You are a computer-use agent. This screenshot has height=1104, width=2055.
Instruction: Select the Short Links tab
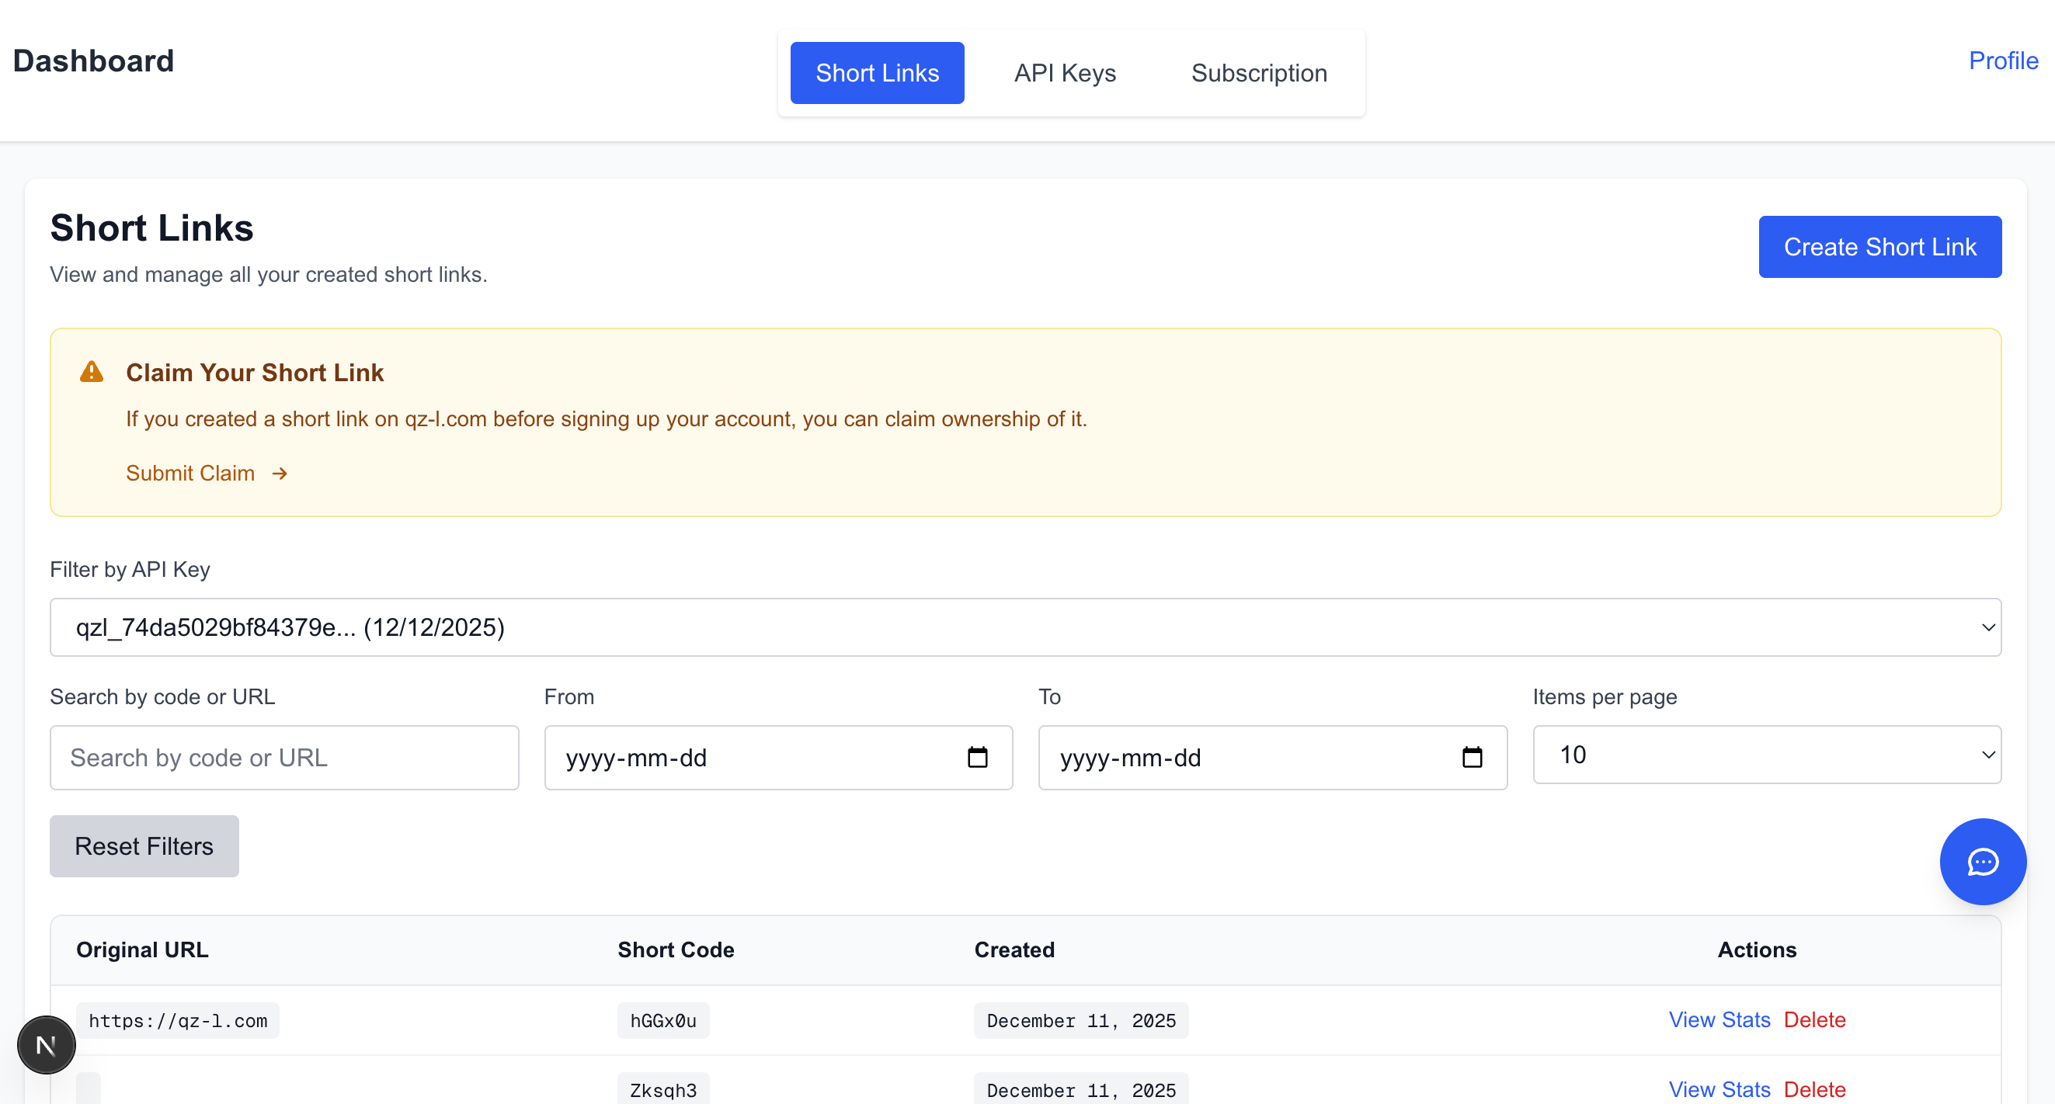tap(877, 74)
